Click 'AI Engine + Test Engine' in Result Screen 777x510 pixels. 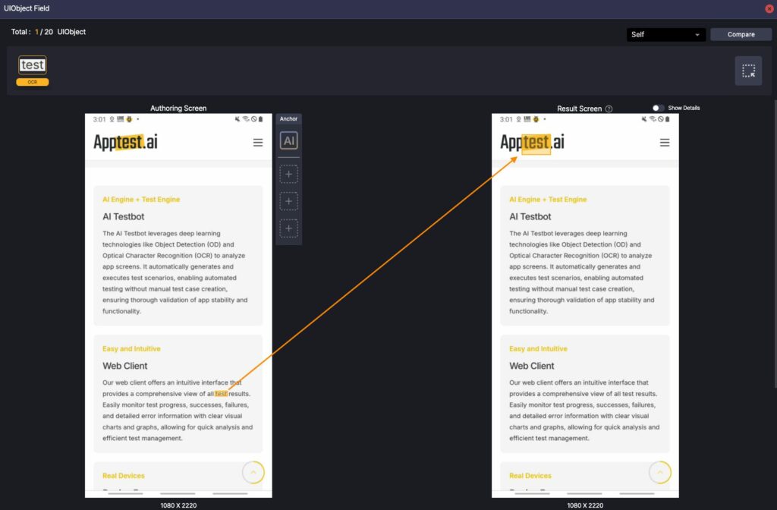click(x=548, y=200)
